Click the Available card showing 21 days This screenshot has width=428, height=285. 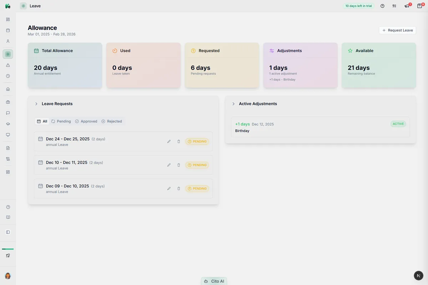tap(379, 65)
